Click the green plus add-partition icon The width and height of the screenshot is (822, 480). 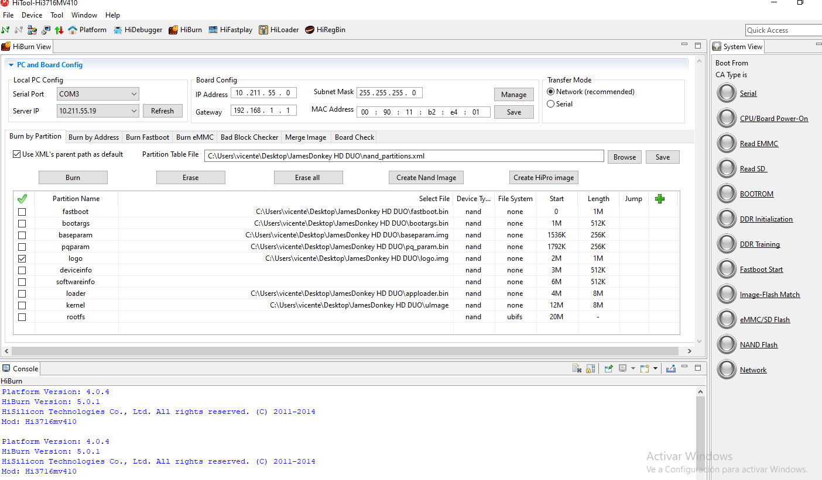click(x=660, y=199)
